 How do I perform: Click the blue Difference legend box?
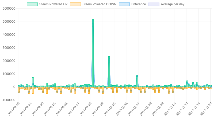tap(124, 4)
